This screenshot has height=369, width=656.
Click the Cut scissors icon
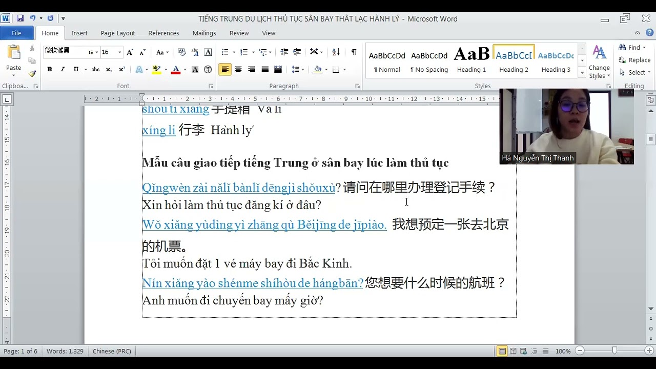[x=32, y=48]
